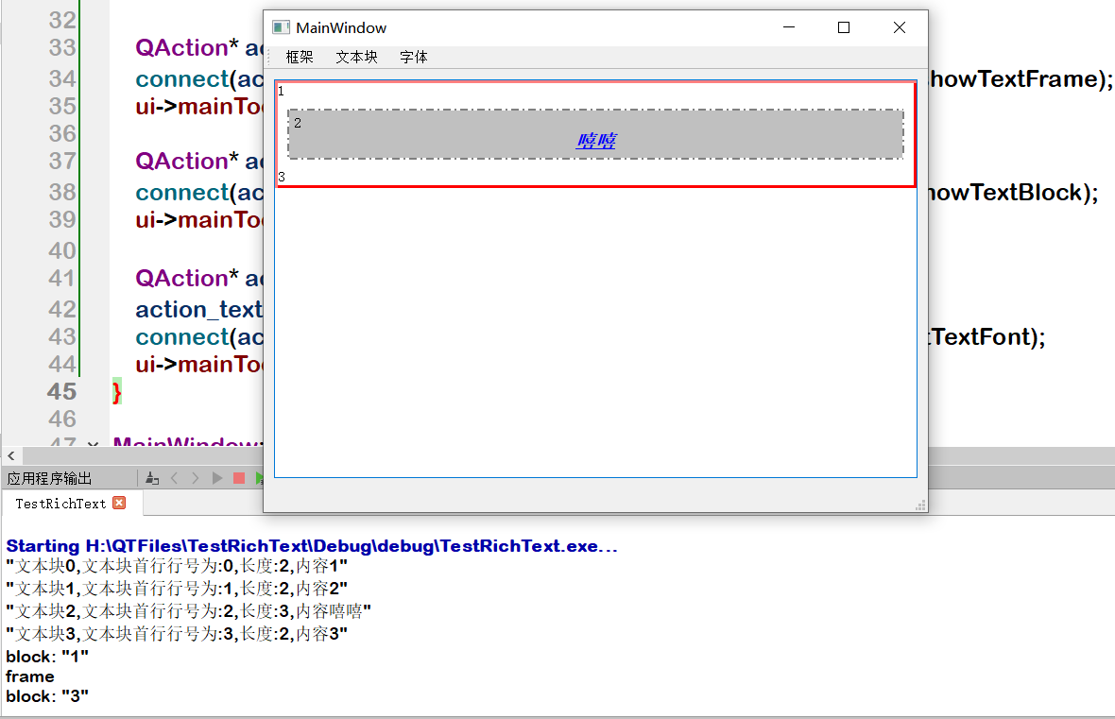Click the size grip in MainWindow's corner

pos(920,505)
